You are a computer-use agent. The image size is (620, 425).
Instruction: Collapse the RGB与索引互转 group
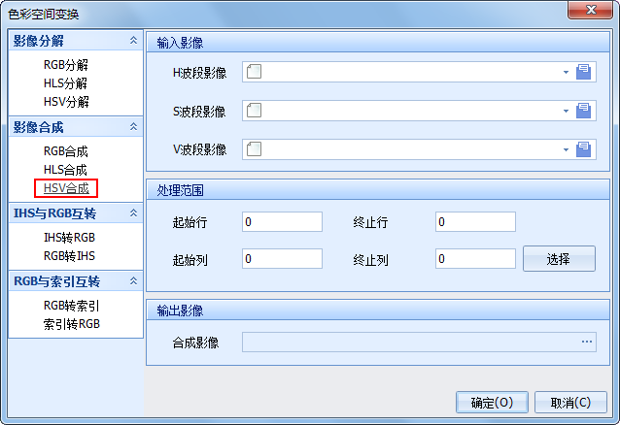133,281
